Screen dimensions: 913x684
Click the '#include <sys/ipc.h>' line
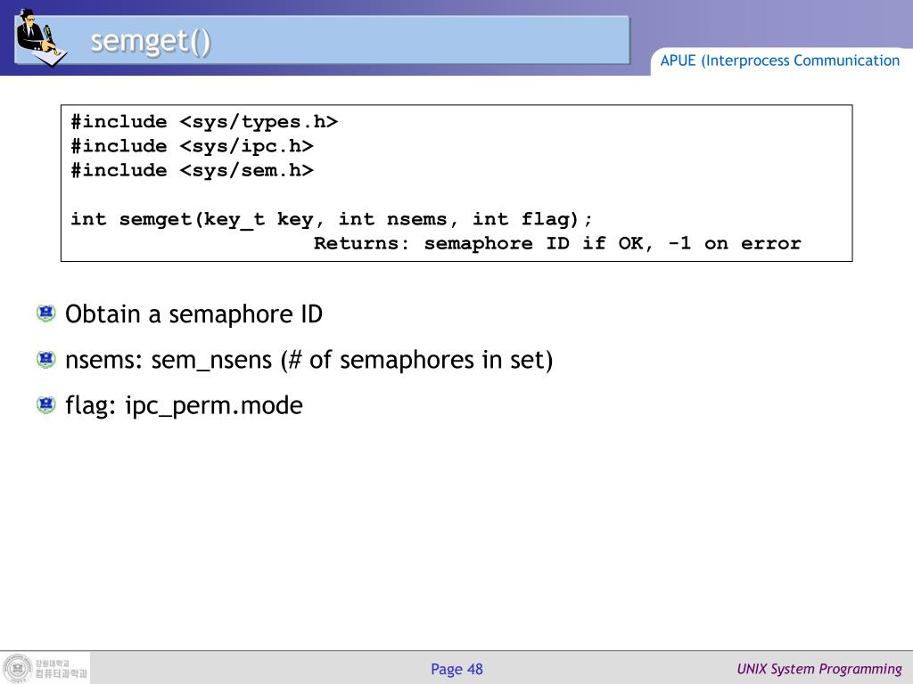pyautogui.click(x=193, y=146)
